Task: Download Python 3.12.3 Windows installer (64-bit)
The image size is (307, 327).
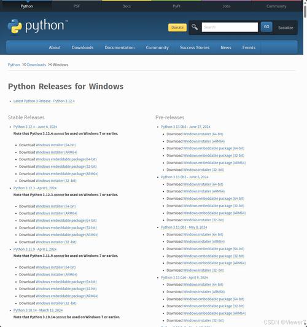Action: (x=56, y=207)
